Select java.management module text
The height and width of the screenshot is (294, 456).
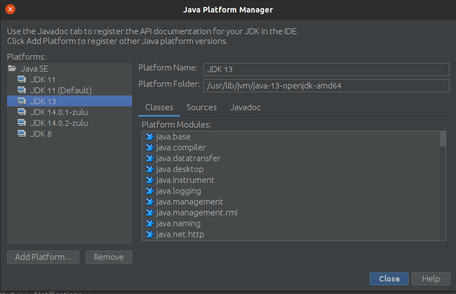click(190, 202)
